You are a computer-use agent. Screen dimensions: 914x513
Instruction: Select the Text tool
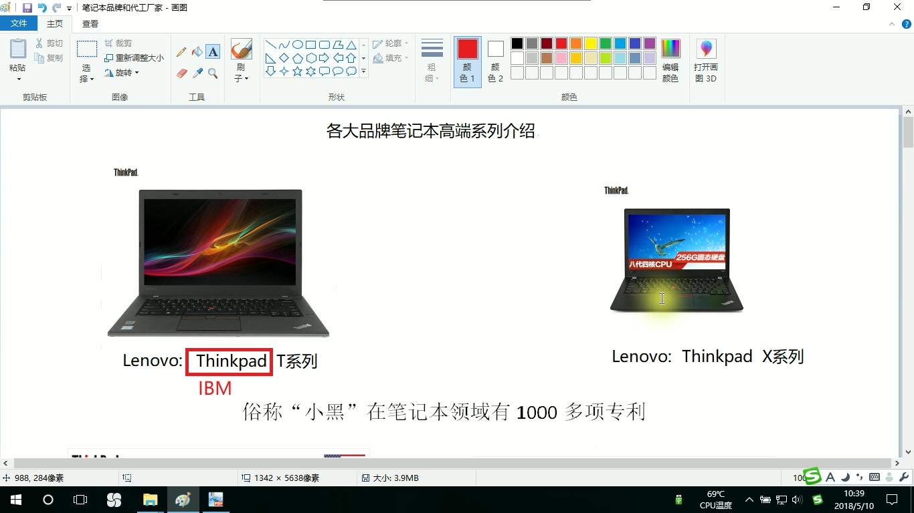click(x=213, y=51)
